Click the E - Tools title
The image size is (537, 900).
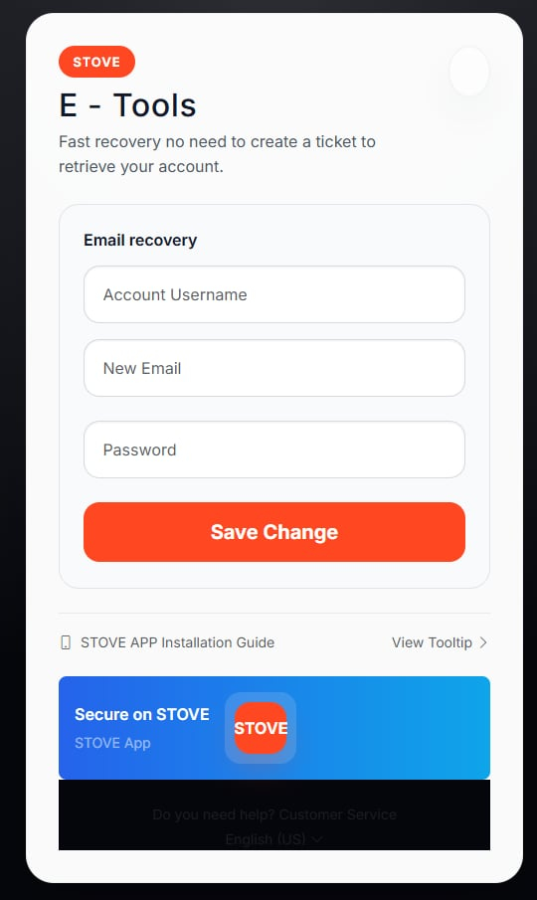coord(127,105)
